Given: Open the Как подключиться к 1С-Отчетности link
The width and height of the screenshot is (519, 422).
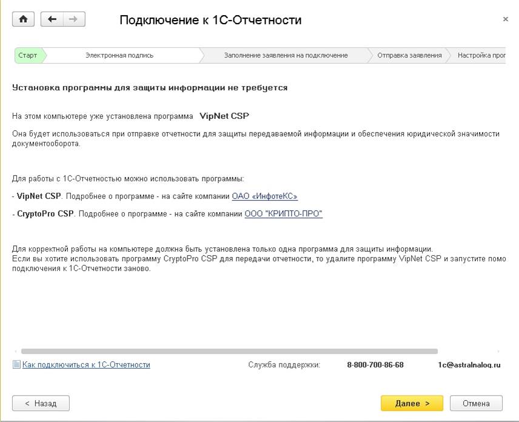Looking at the screenshot, I should click(86, 365).
